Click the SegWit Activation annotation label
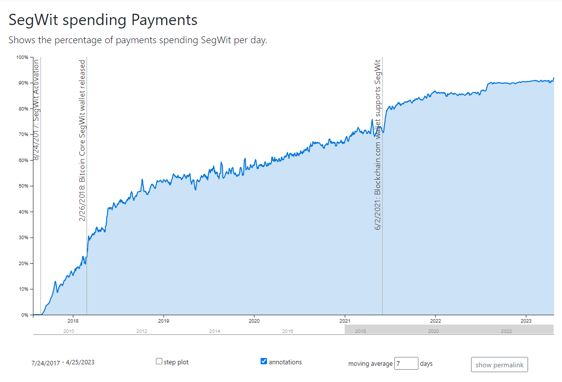The height and width of the screenshot is (382, 562). (x=36, y=109)
